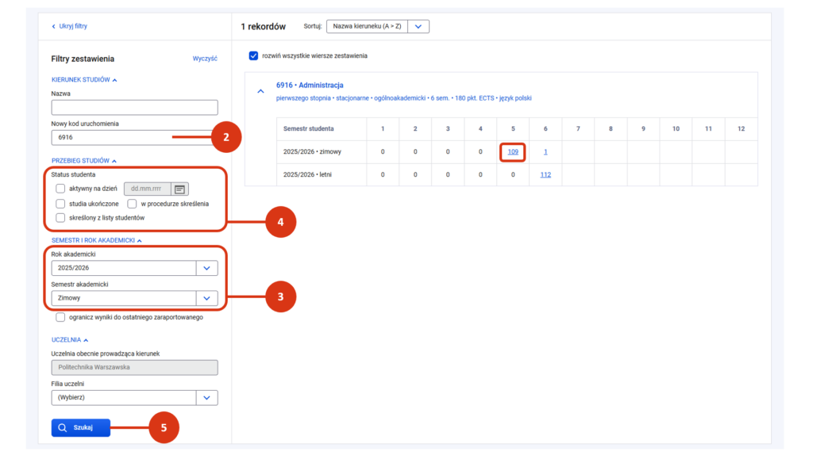Click Wyczyść to clear filters
Viewport: 813px width, 455px height.
pos(205,59)
